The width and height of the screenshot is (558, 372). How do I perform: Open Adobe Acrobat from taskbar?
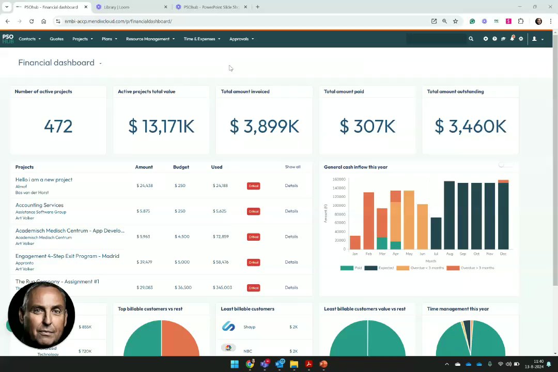tap(308, 364)
